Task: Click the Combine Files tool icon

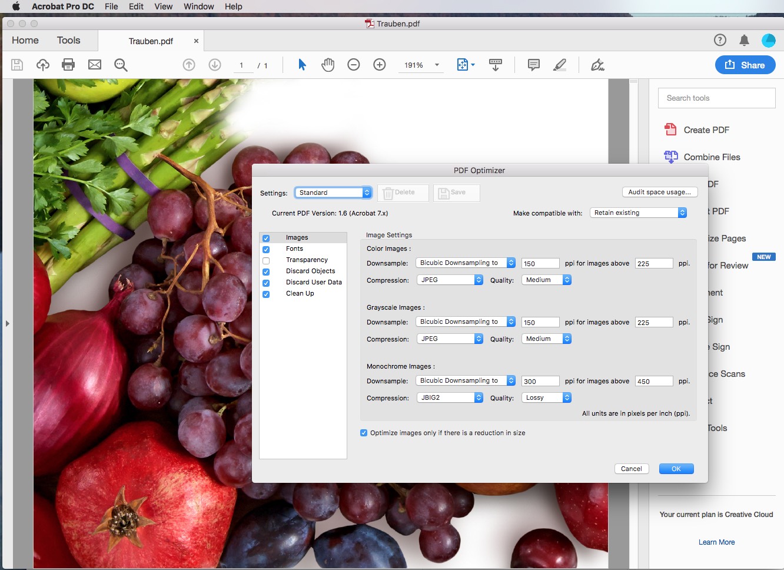Action: click(x=671, y=157)
